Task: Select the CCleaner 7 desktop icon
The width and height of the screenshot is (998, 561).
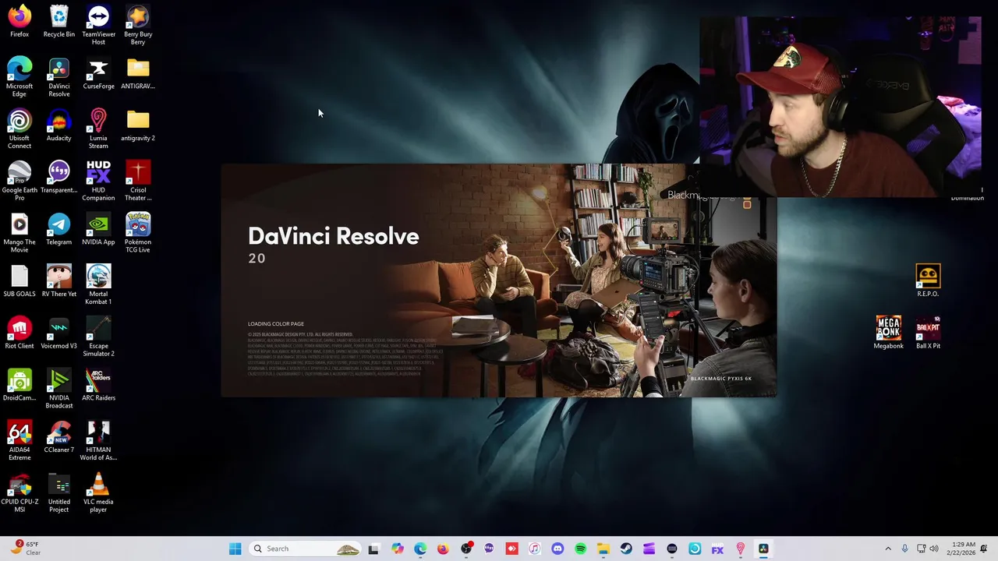Action: coord(59,438)
